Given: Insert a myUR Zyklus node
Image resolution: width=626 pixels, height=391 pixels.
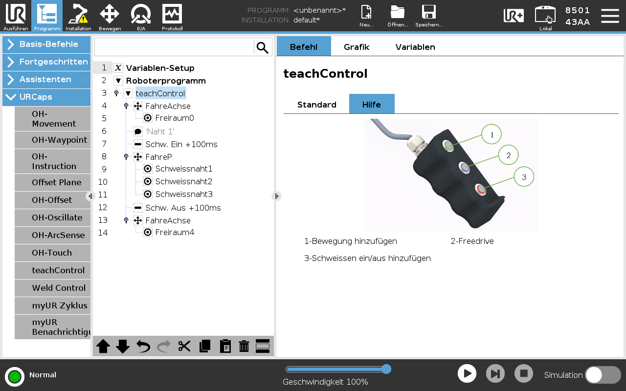Looking at the screenshot, I should (52, 305).
